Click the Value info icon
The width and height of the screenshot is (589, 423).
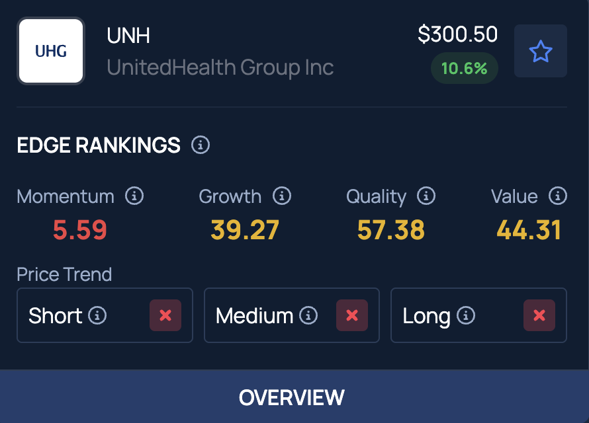coord(557,196)
